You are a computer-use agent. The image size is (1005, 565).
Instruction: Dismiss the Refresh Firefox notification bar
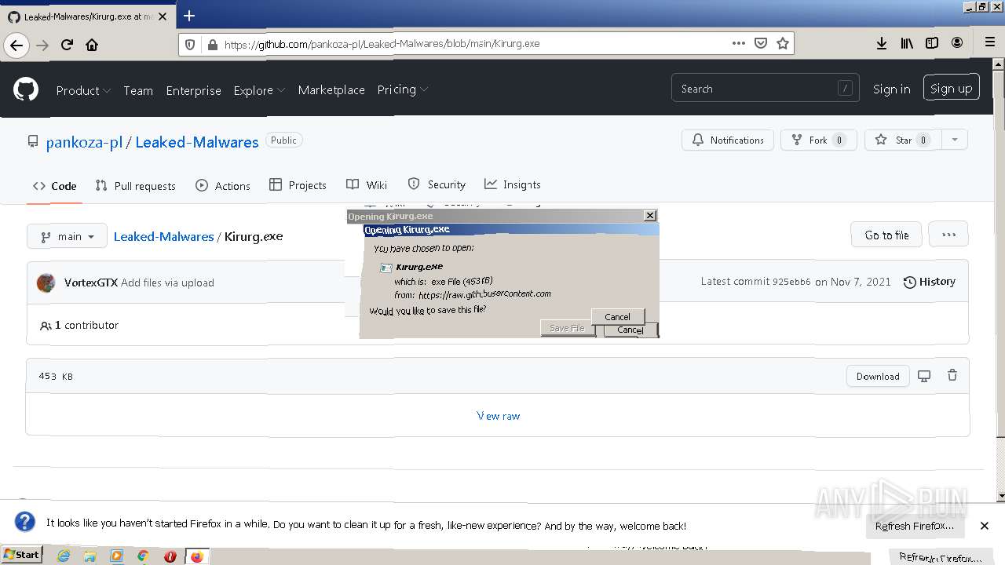coord(985,526)
